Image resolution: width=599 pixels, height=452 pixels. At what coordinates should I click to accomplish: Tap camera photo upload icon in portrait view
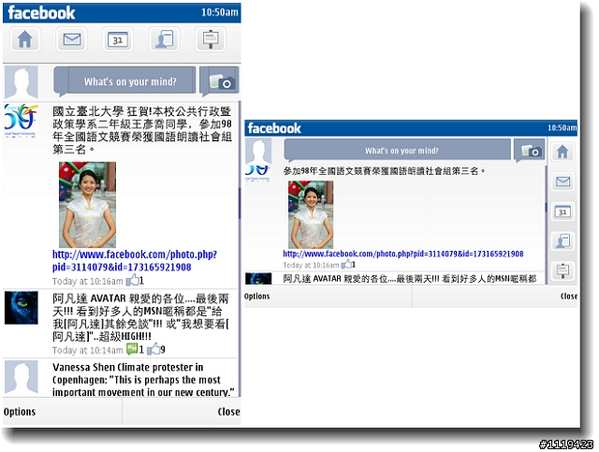[220, 81]
